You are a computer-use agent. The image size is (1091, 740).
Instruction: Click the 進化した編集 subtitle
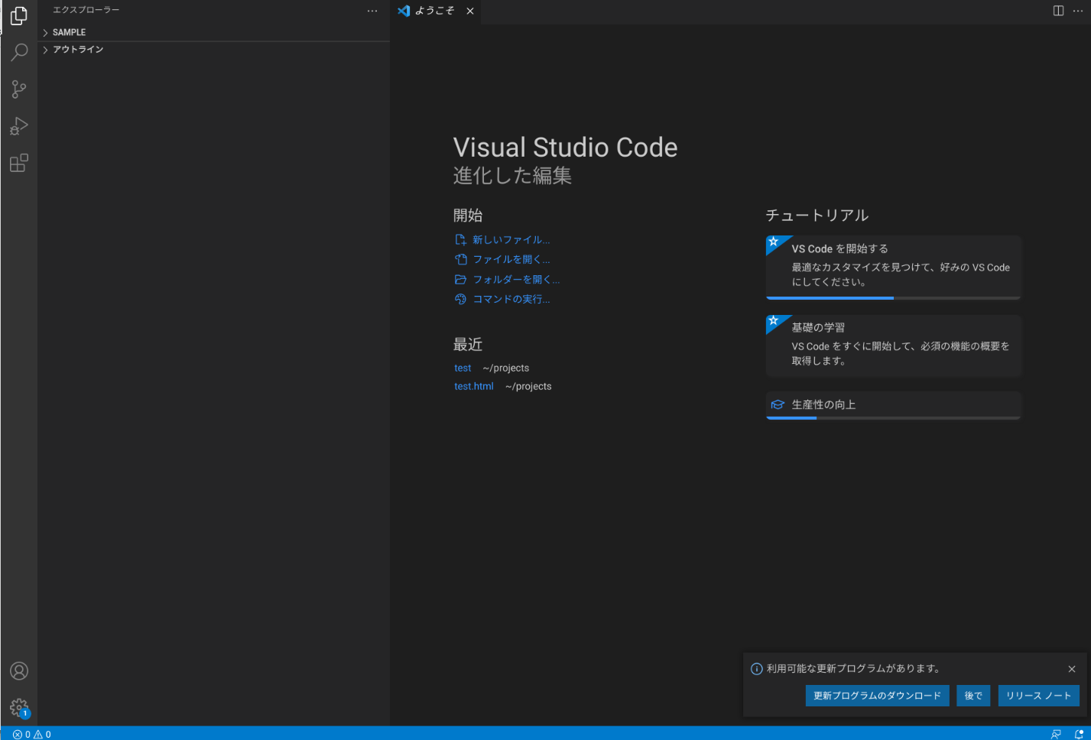(512, 176)
